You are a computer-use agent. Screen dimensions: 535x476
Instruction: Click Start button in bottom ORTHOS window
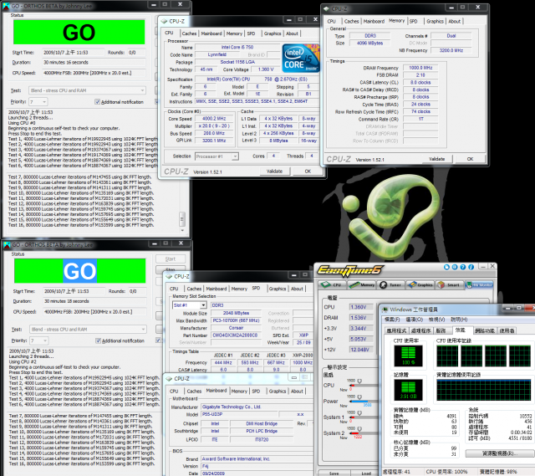pos(171,258)
